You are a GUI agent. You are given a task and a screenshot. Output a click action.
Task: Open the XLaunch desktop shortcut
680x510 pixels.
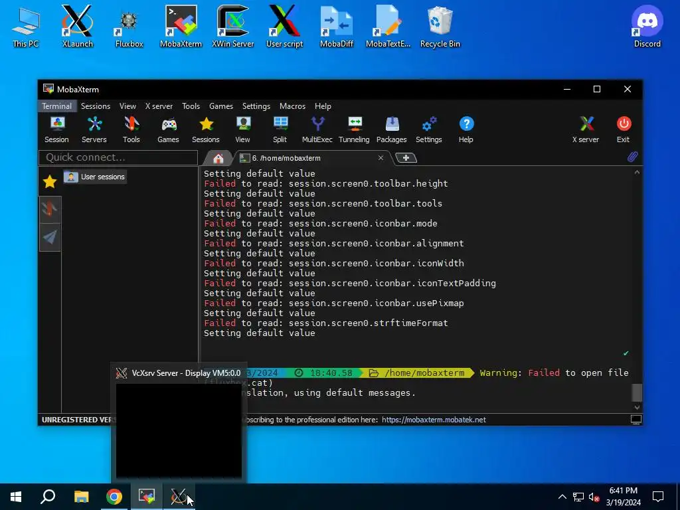77,27
